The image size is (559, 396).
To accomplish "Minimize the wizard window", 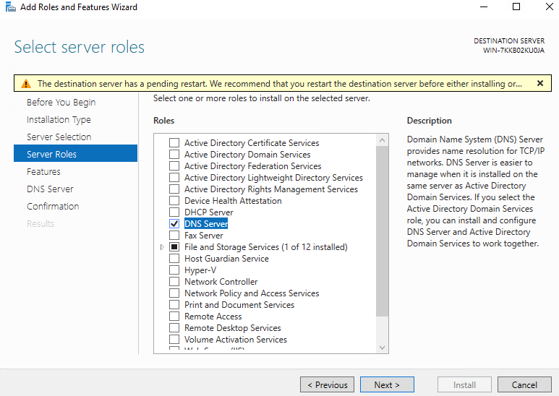I will tap(484, 7).
